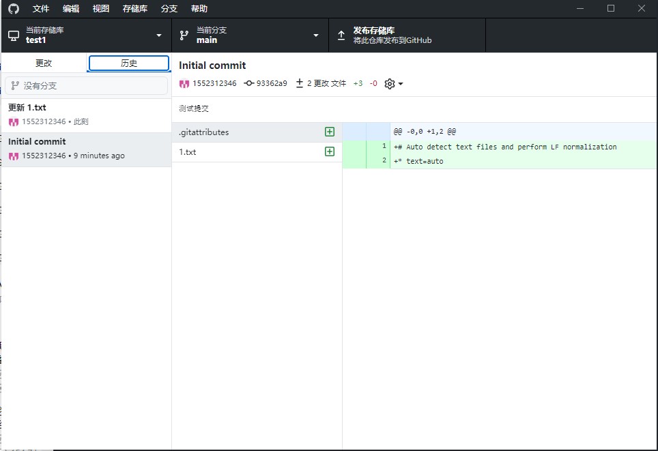Select the 更新 1.txt commit
Viewport: 658px width, 451px height.
click(86, 115)
